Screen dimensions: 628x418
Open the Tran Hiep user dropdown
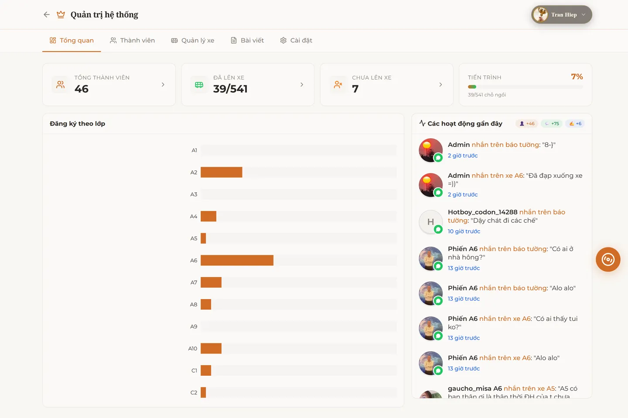(561, 15)
